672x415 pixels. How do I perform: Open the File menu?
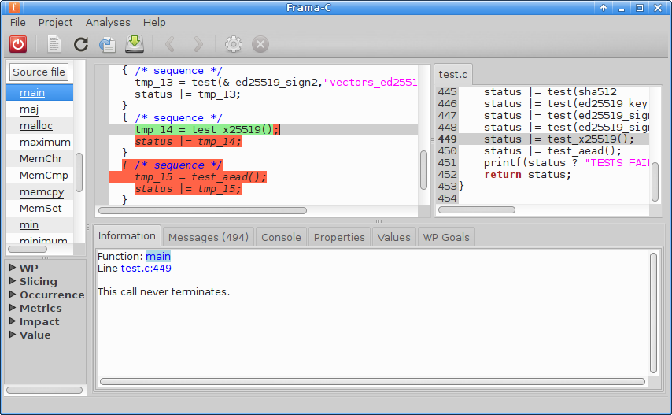pyautogui.click(x=18, y=22)
